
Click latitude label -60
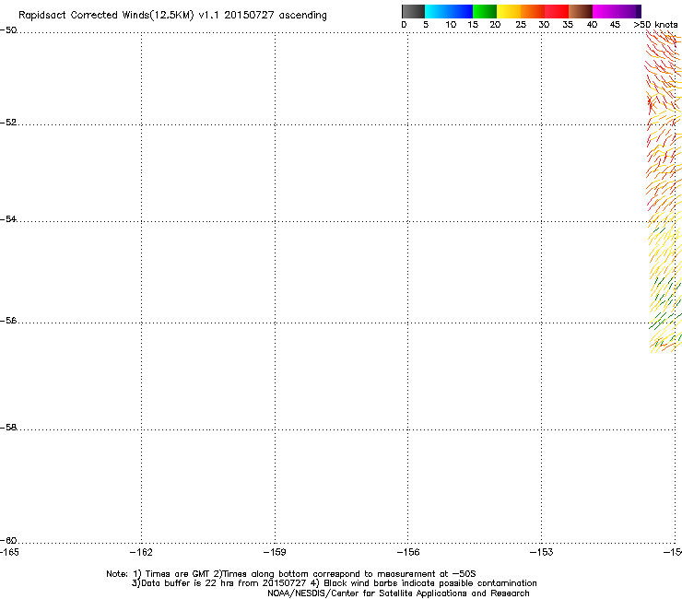[8, 541]
